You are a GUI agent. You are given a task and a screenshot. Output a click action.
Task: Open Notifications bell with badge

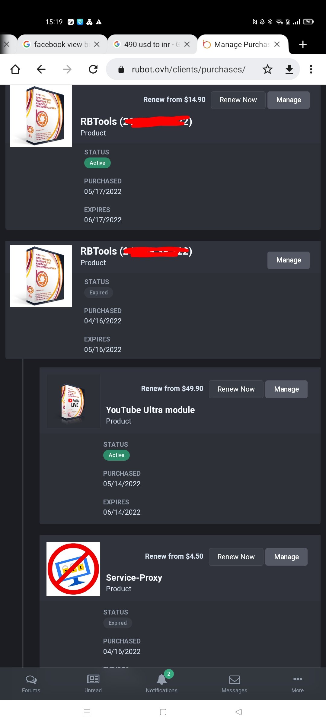pyautogui.click(x=162, y=684)
